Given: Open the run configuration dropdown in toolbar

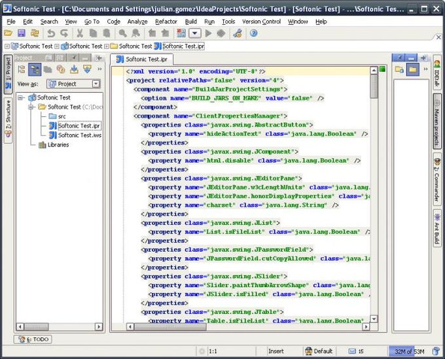Looking at the screenshot, I should (195, 33).
